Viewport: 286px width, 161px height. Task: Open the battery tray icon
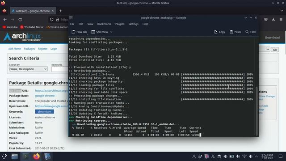pos(231,157)
